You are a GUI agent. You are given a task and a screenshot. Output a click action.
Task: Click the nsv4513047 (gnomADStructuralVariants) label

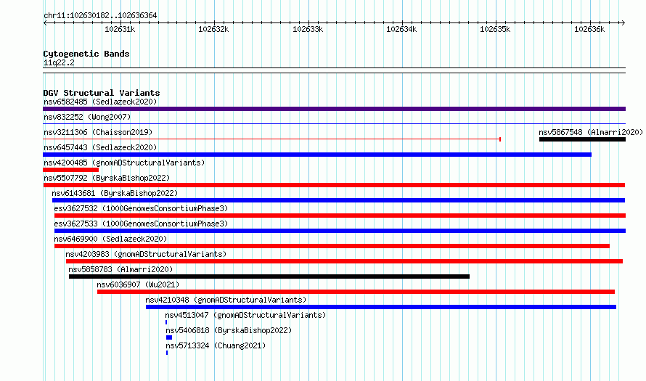pyautogui.click(x=245, y=315)
